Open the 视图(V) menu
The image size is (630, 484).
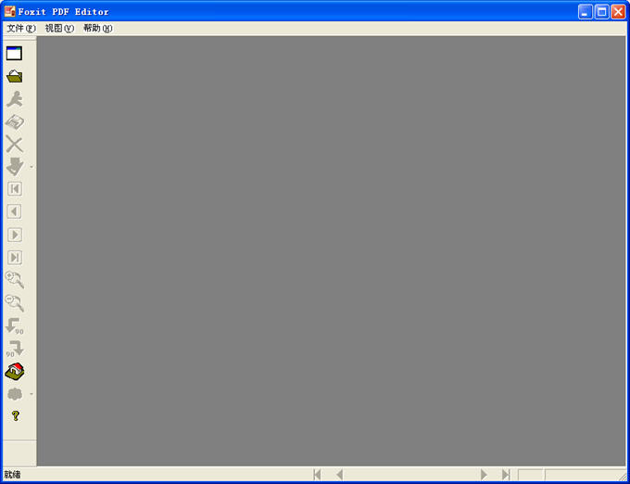tap(59, 29)
